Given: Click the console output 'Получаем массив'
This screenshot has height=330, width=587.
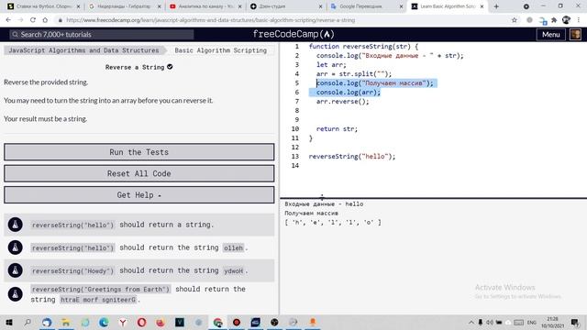Looking at the screenshot, I should tap(311, 213).
